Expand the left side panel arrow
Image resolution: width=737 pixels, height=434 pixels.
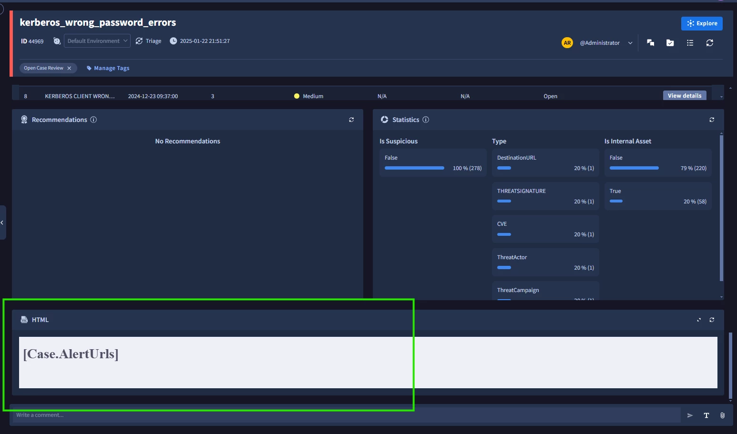[x=2, y=222]
